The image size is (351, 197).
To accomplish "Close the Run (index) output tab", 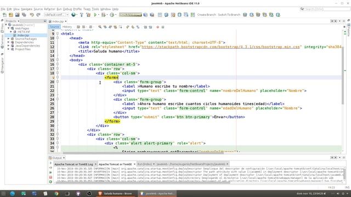I will tap(154, 164).
